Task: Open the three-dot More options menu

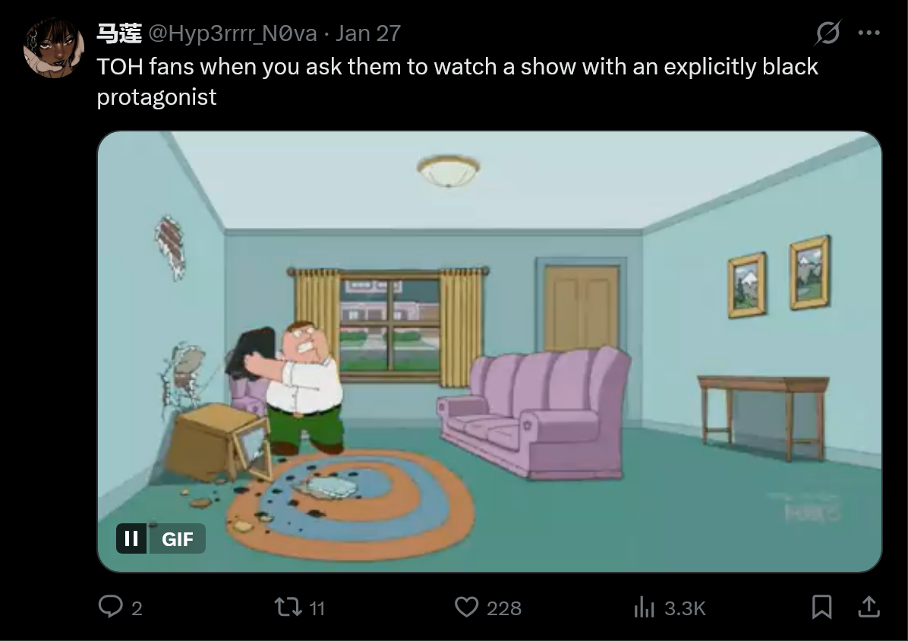Action: point(869,33)
